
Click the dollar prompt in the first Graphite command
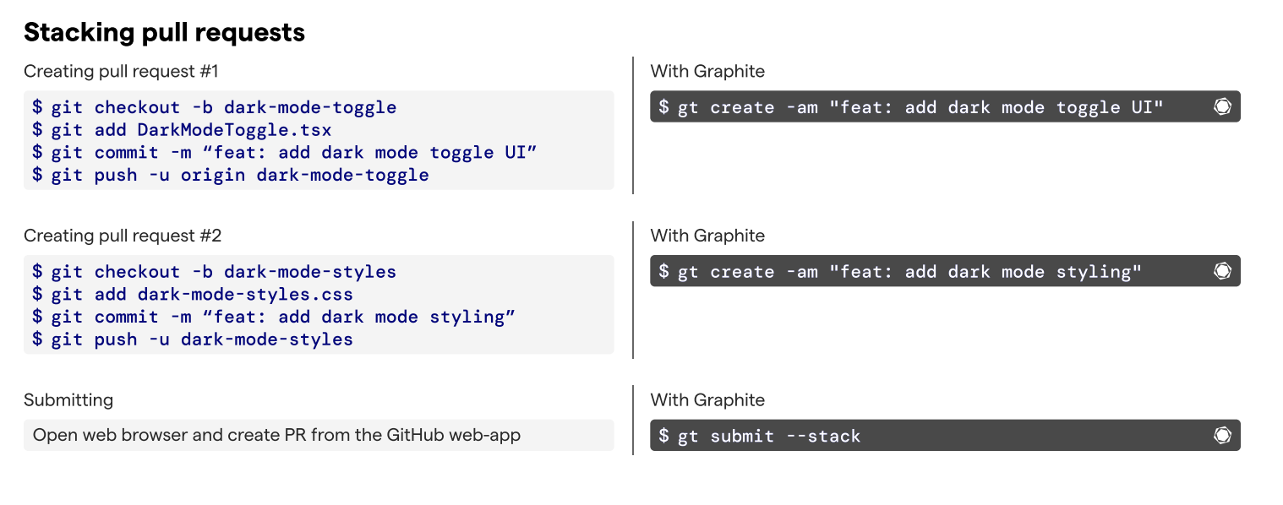click(x=664, y=106)
